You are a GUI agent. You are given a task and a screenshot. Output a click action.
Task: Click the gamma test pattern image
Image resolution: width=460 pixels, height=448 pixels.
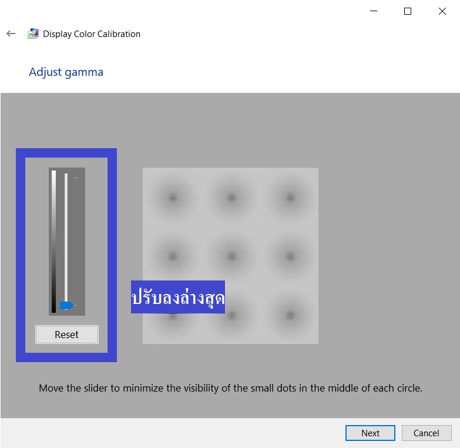click(x=230, y=256)
